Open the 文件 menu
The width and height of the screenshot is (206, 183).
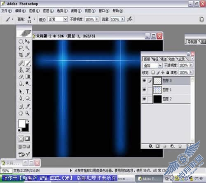point(7,11)
